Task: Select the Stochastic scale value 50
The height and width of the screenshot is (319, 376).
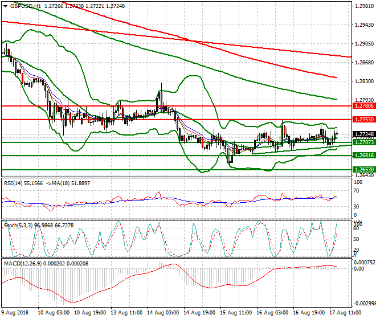Action: (356, 239)
